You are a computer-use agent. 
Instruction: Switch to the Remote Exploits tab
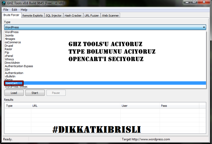coord(33,15)
